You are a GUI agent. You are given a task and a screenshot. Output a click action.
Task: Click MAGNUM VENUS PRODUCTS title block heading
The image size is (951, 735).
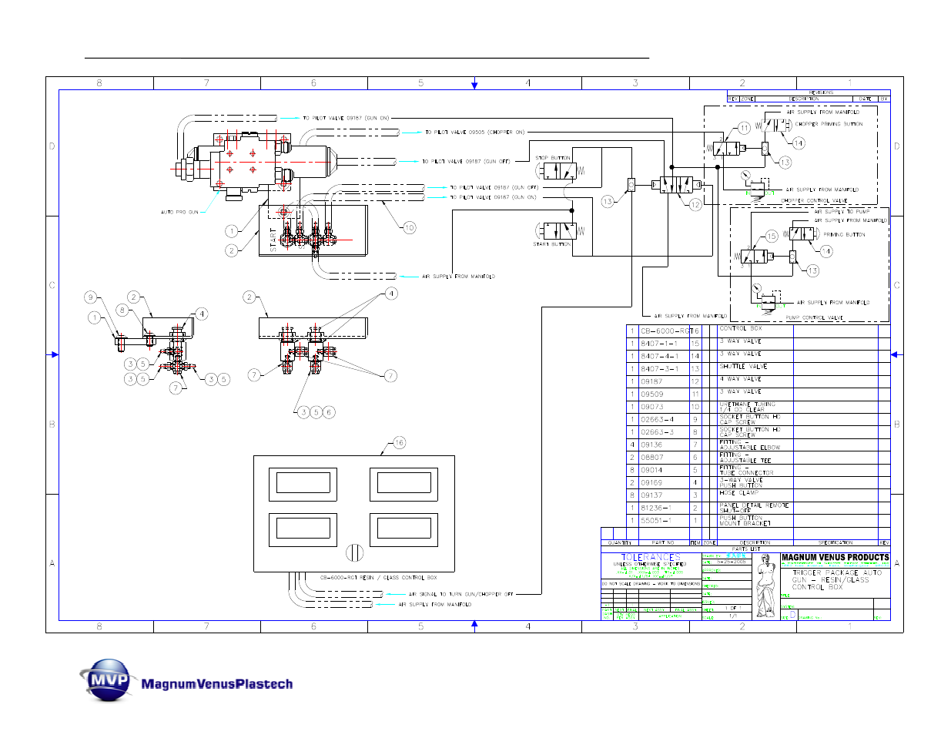(x=835, y=557)
